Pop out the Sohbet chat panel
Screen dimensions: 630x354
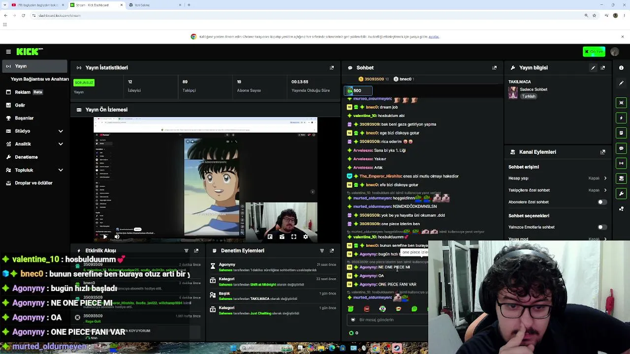point(495,68)
